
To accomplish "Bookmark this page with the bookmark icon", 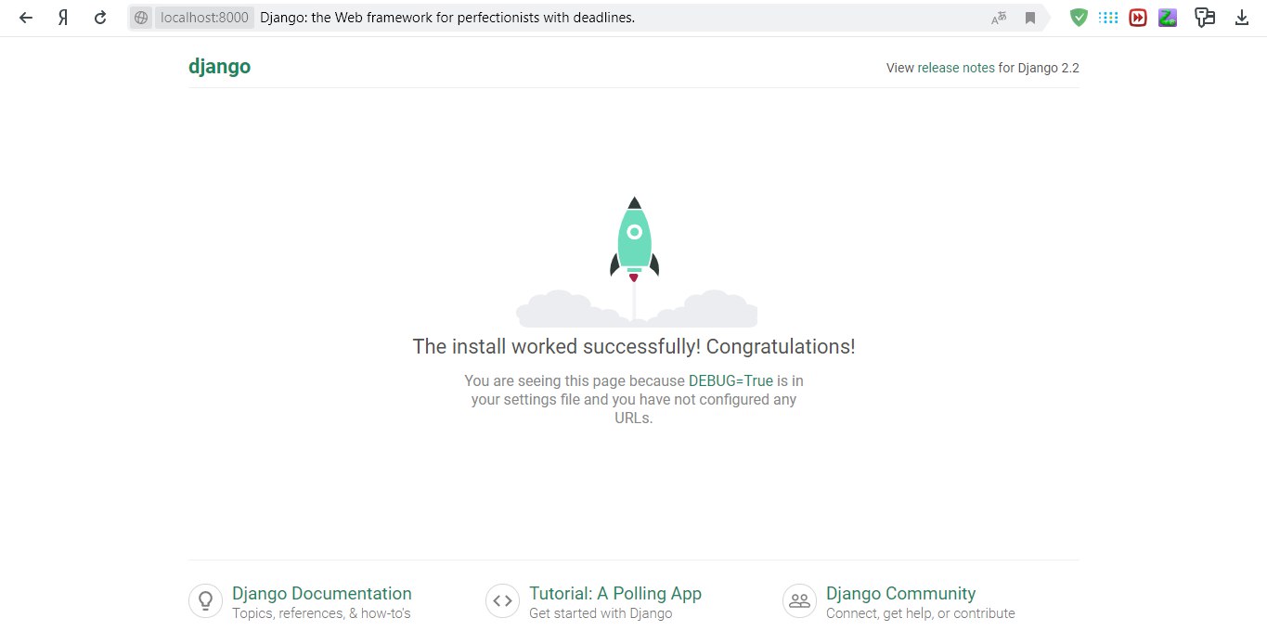I will [x=1030, y=18].
